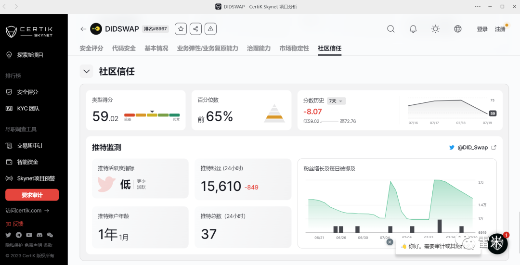Click the 37 total tweets value
520x265 pixels.
click(x=208, y=234)
